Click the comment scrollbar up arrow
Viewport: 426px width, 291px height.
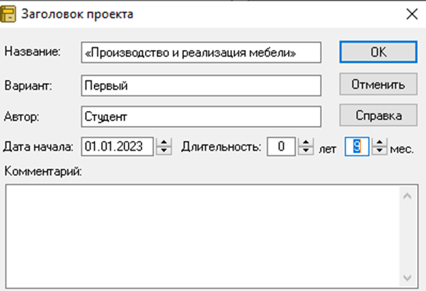[407, 196]
